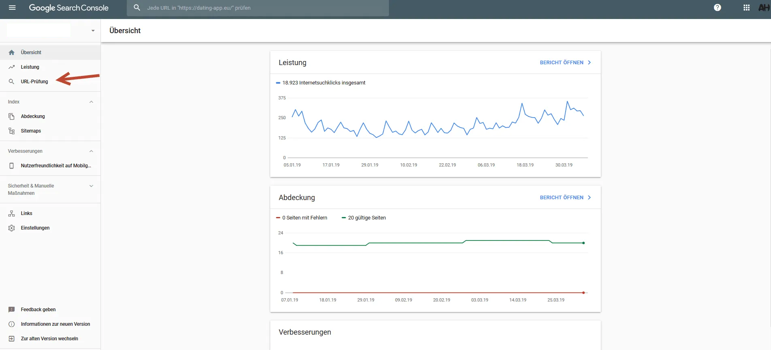Click the Abdeckung pages icon
The height and width of the screenshot is (350, 771).
coord(12,116)
